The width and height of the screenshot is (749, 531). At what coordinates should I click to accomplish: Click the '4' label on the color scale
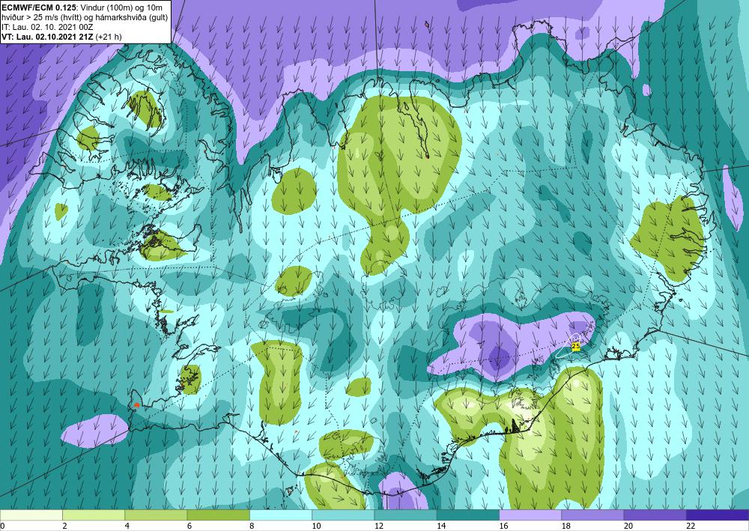[x=127, y=526]
